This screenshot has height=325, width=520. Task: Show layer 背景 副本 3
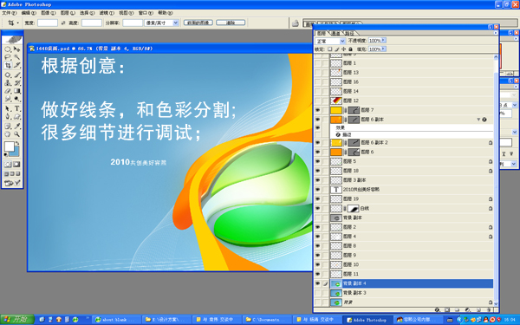tap(318, 293)
